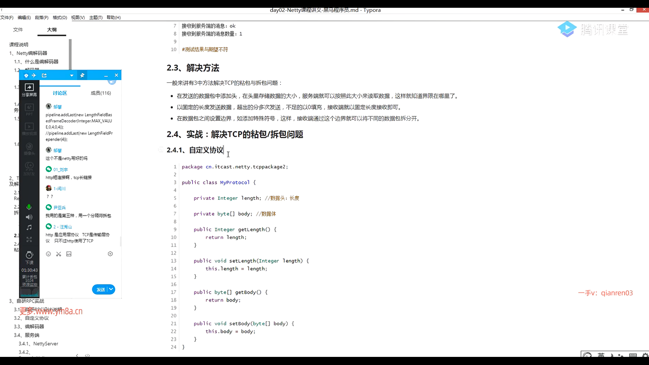The height and width of the screenshot is (365, 649).
Task: Open the emoji picker in chat
Action: click(x=48, y=254)
